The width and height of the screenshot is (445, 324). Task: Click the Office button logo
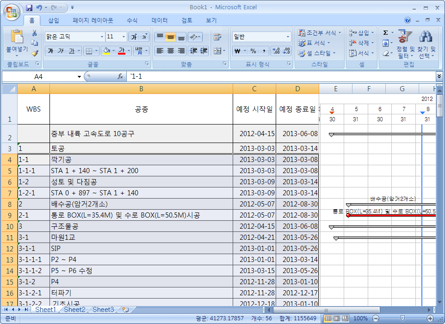click(x=11, y=11)
